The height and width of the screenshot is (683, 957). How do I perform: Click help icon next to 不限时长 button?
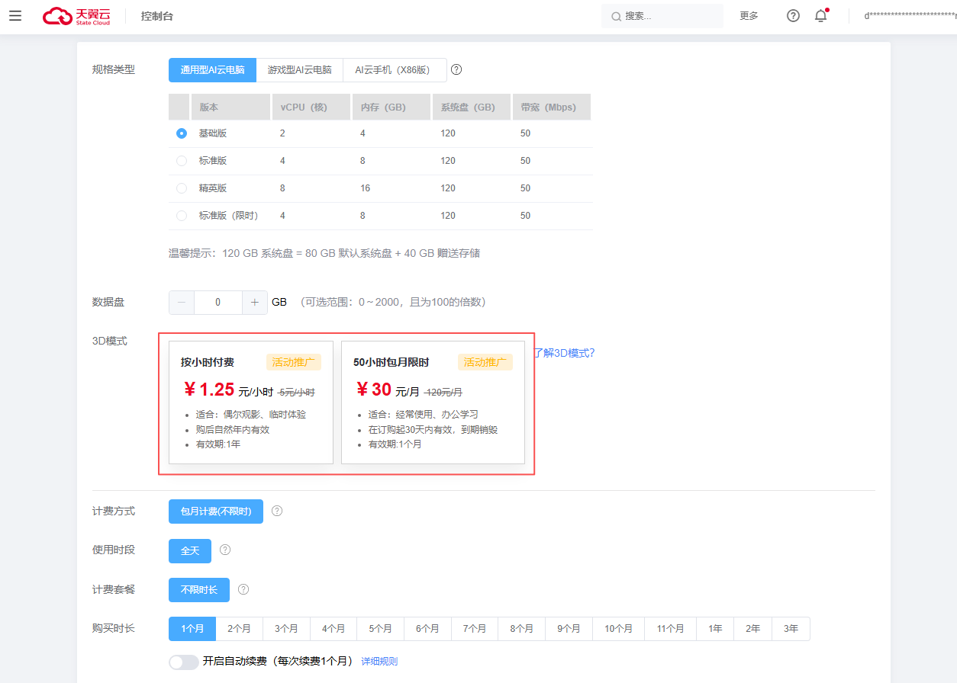point(243,589)
